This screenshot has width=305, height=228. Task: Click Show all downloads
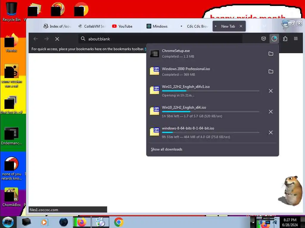[x=166, y=149]
